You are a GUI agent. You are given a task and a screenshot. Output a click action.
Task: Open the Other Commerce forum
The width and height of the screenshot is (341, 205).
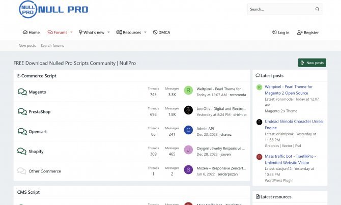45,171
